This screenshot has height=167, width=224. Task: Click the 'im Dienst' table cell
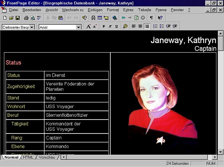[76, 75]
